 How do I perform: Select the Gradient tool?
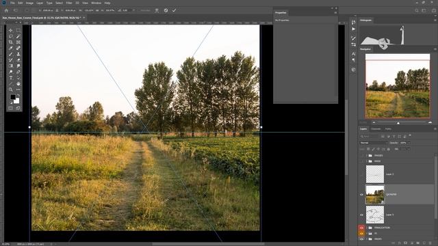(x=11, y=66)
